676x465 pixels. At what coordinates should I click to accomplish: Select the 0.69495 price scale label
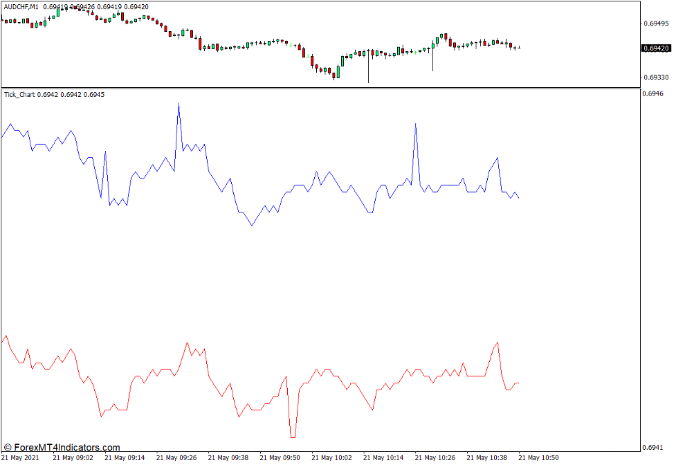coord(655,23)
